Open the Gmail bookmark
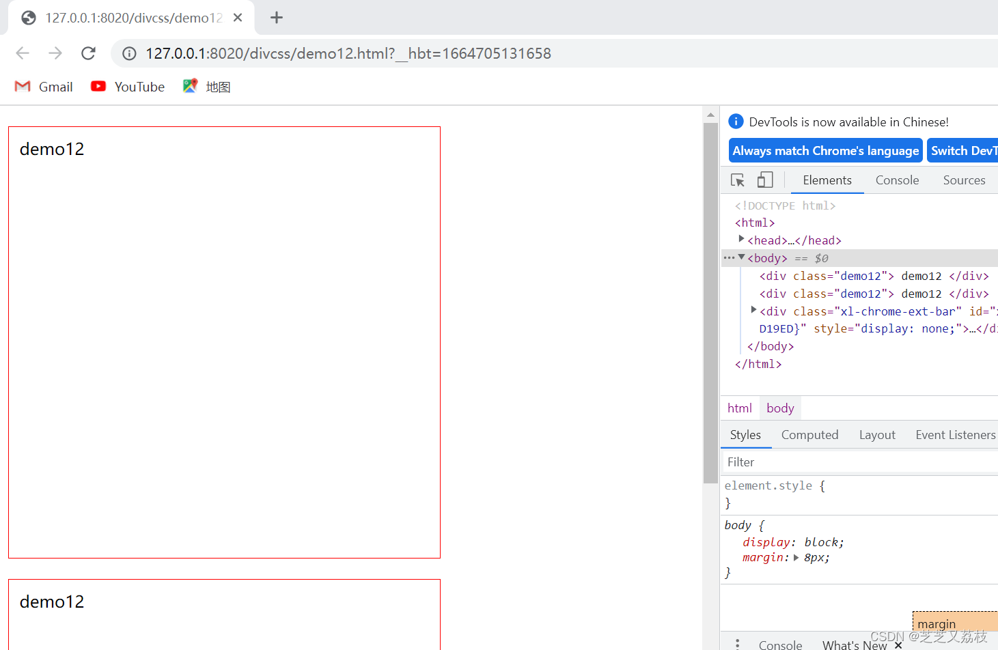Screen dimensions: 998x650 [x=44, y=87]
